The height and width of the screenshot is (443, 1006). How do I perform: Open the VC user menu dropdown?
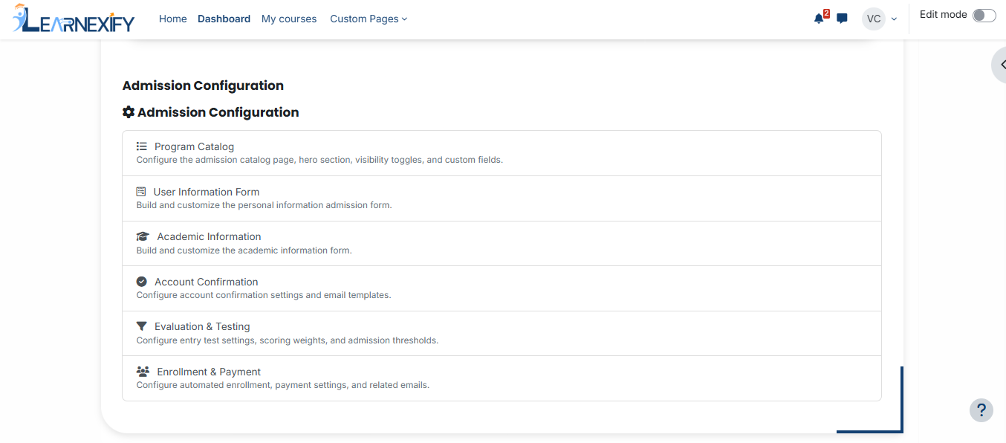point(880,19)
